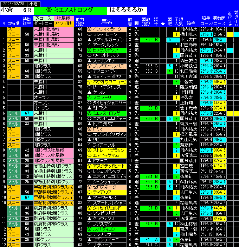Select horse ウインドトリック
Image resolution: width=239 pixels, height=247 pixels.
pos(107,55)
